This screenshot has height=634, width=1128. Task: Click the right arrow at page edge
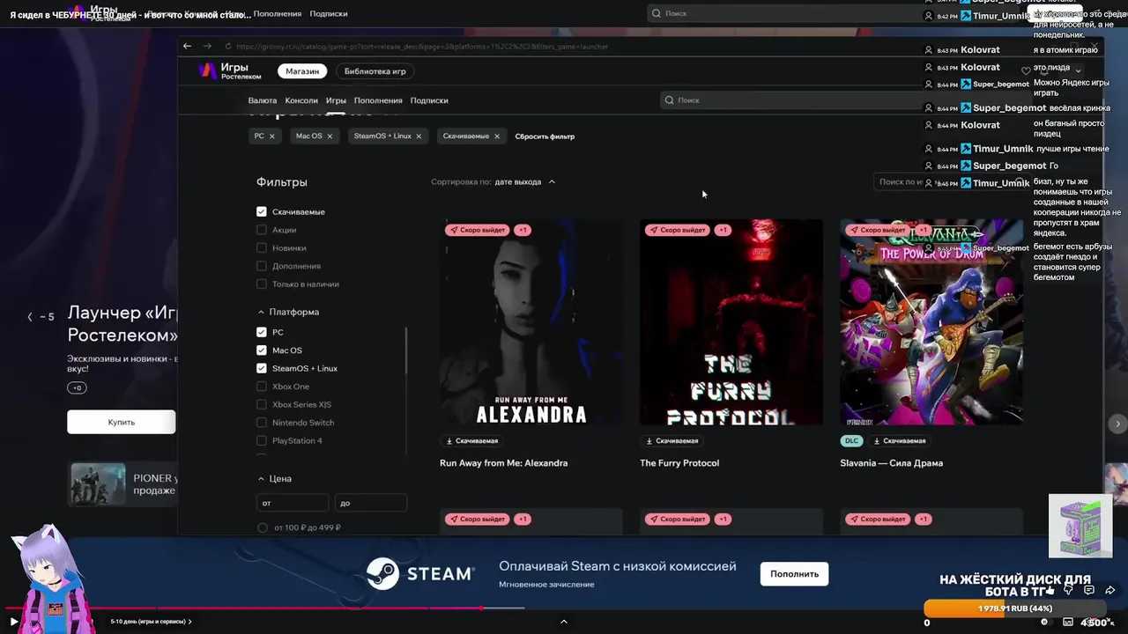click(x=1117, y=424)
